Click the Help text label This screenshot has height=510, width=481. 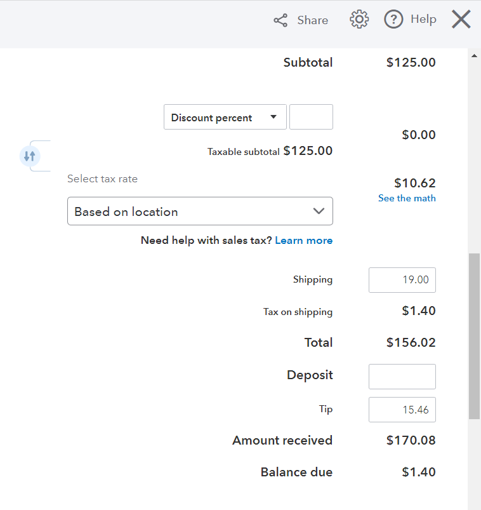point(423,19)
